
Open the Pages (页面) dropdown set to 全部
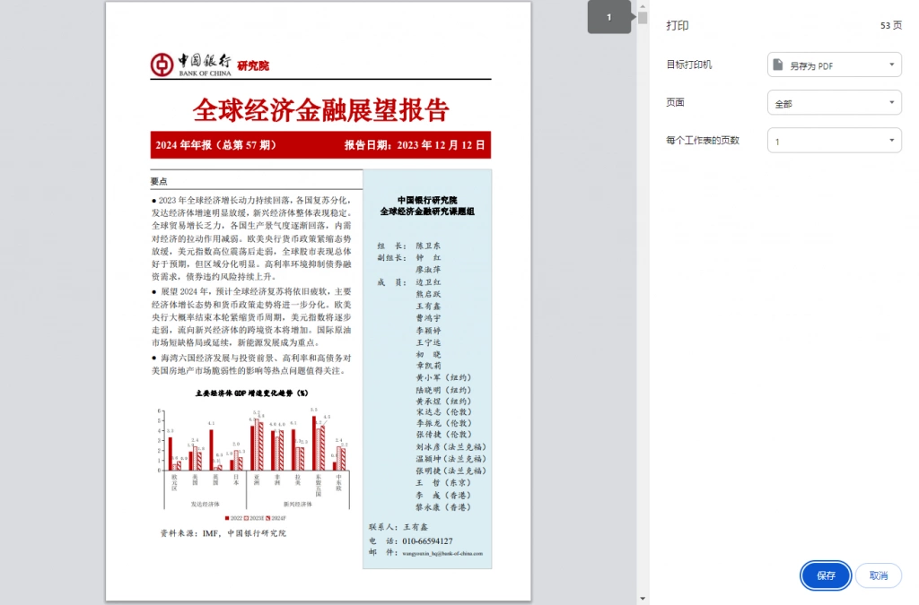834,103
